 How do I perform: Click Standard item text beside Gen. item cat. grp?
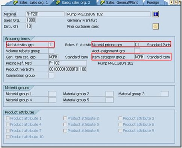76,57
